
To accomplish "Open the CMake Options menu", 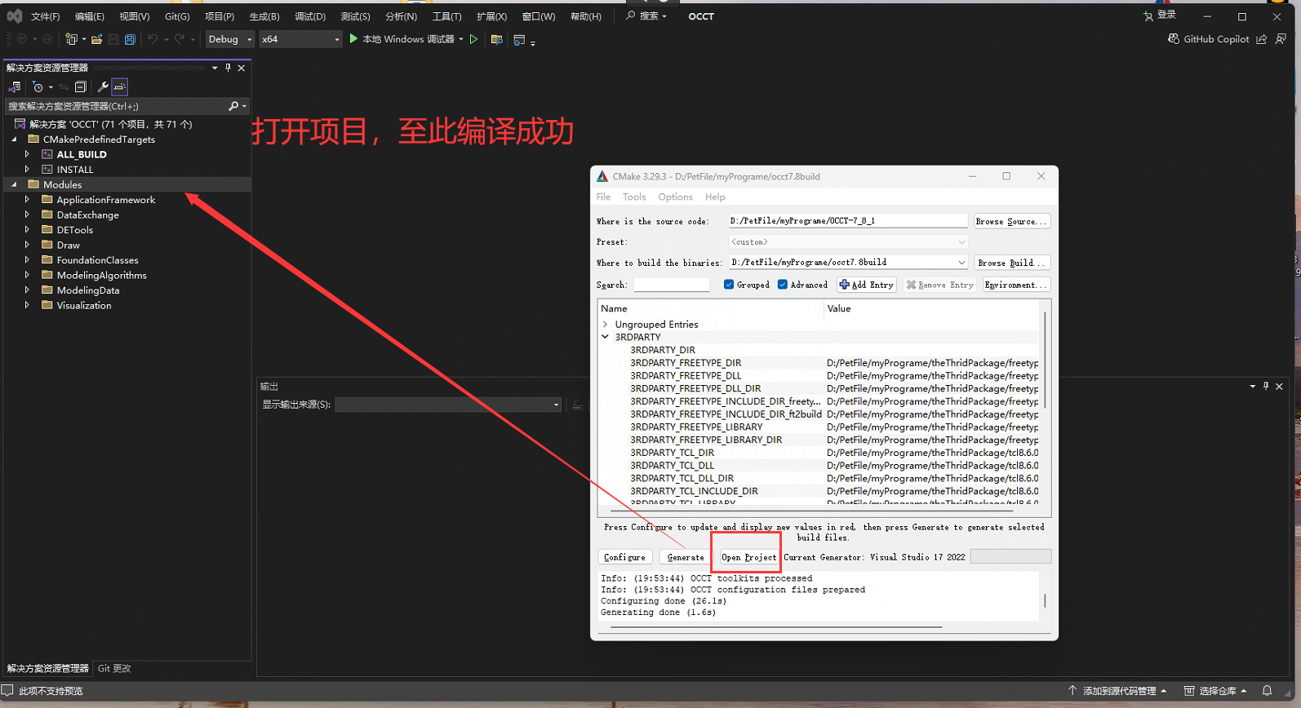I will pyautogui.click(x=675, y=197).
